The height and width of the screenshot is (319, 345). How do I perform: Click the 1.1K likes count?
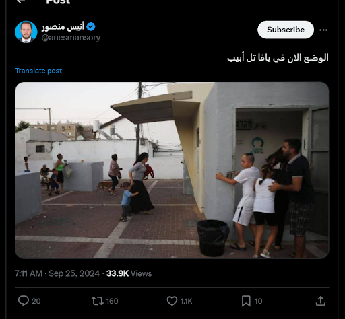tap(186, 301)
